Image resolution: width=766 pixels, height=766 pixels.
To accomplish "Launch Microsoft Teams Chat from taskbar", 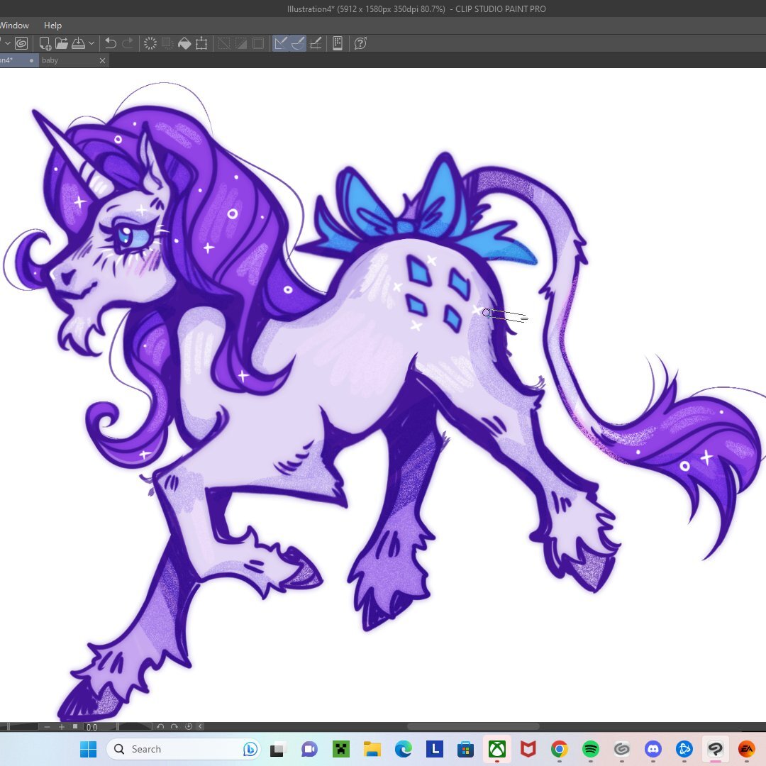I will pyautogui.click(x=309, y=749).
